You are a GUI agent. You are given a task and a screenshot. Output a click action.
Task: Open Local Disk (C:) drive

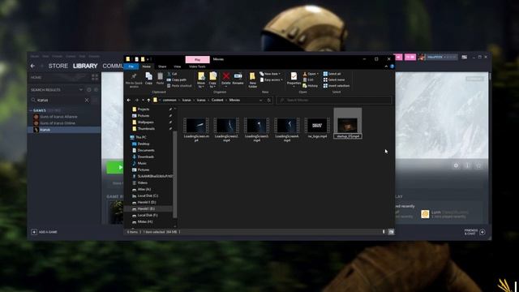(148, 195)
